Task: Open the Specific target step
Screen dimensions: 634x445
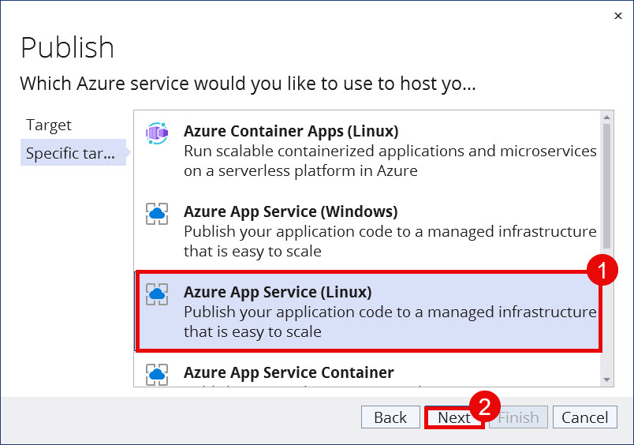Action: [x=73, y=152]
